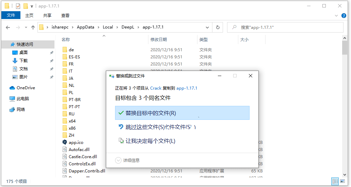The height and width of the screenshot is (187, 351).
Task: Open 下载 in the navigation pane
Action: 23,60
